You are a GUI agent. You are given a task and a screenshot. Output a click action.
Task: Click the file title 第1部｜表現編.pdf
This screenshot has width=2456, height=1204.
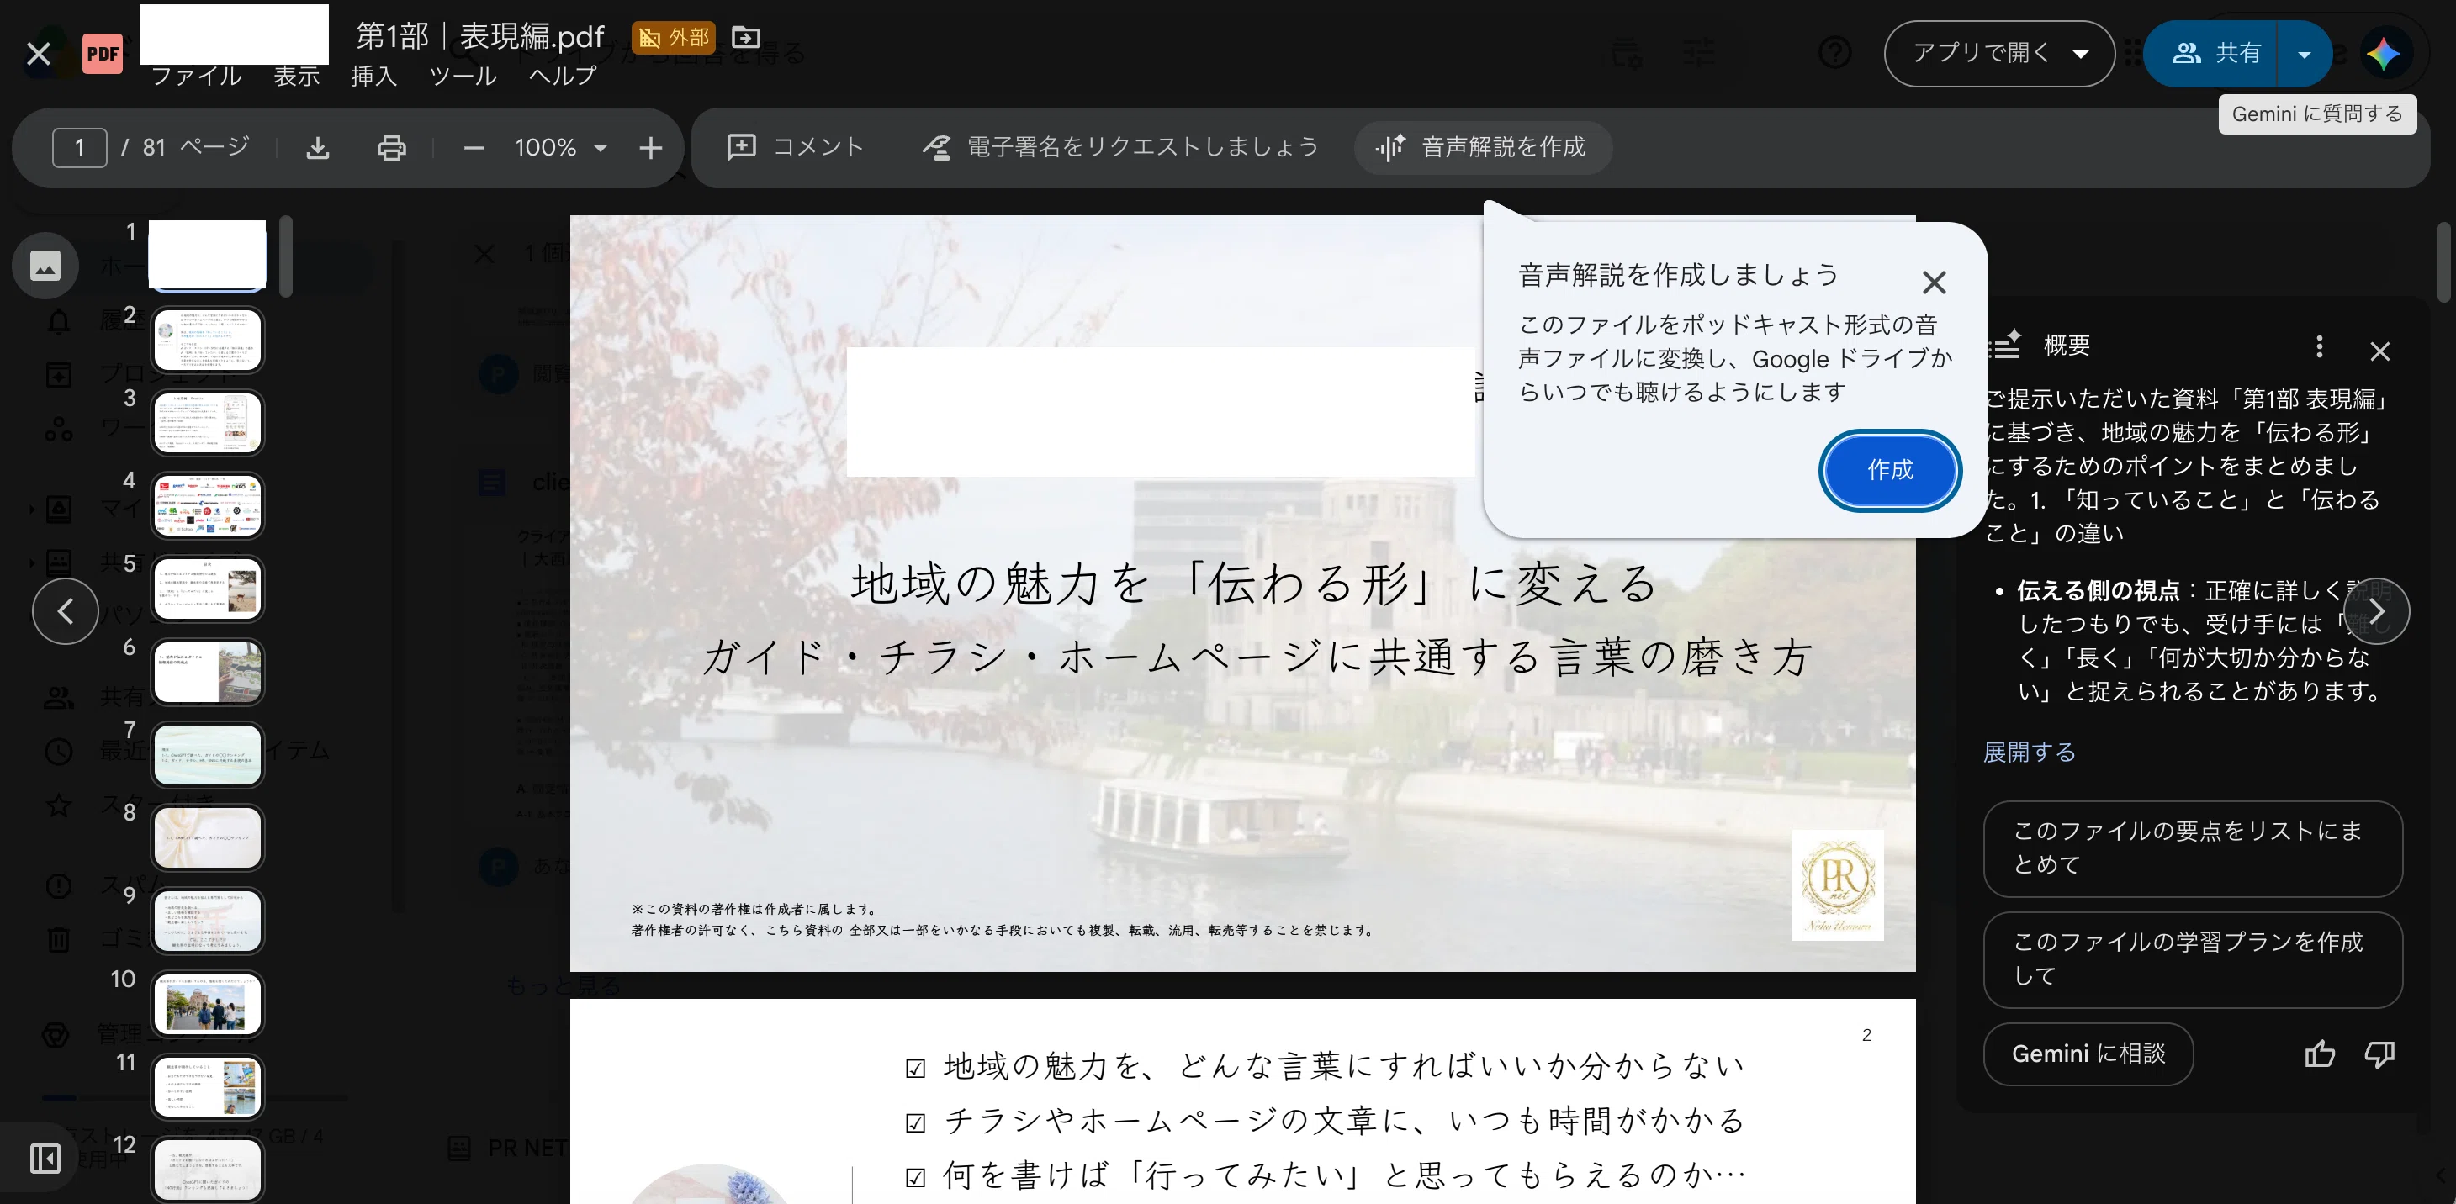click(479, 36)
